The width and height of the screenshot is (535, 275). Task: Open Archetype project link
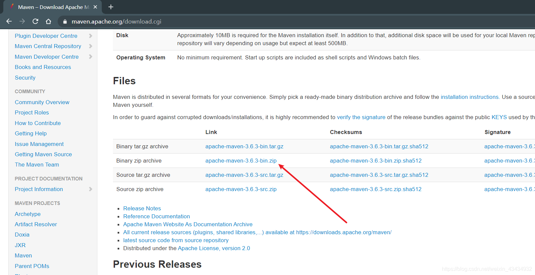coord(28,214)
